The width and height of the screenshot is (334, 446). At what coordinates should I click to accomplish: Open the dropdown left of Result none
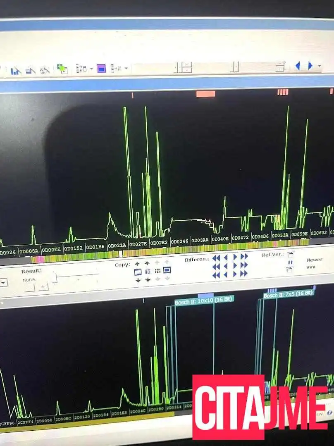point(3,283)
